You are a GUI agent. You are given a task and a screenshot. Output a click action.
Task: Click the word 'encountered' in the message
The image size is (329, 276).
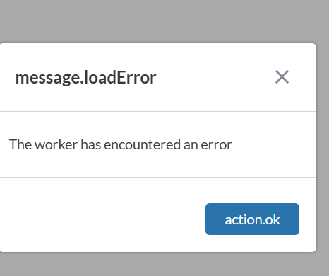[x=142, y=144]
